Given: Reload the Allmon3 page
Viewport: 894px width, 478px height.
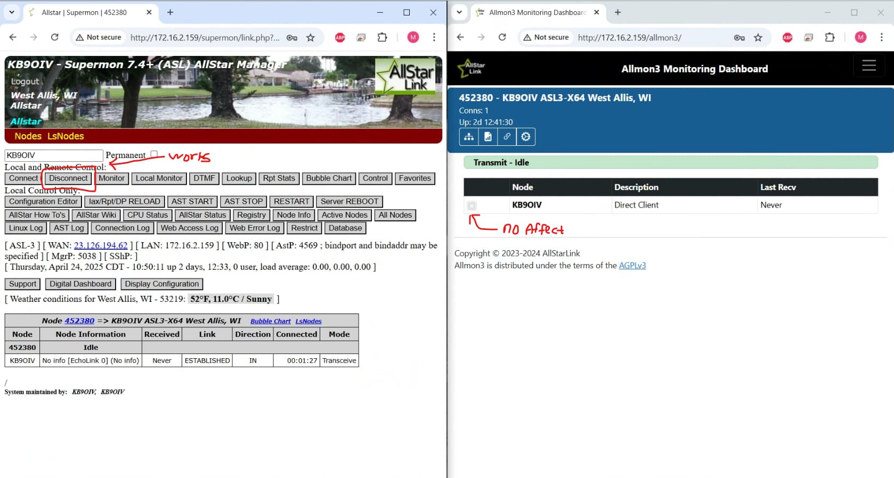Looking at the screenshot, I should 502,37.
